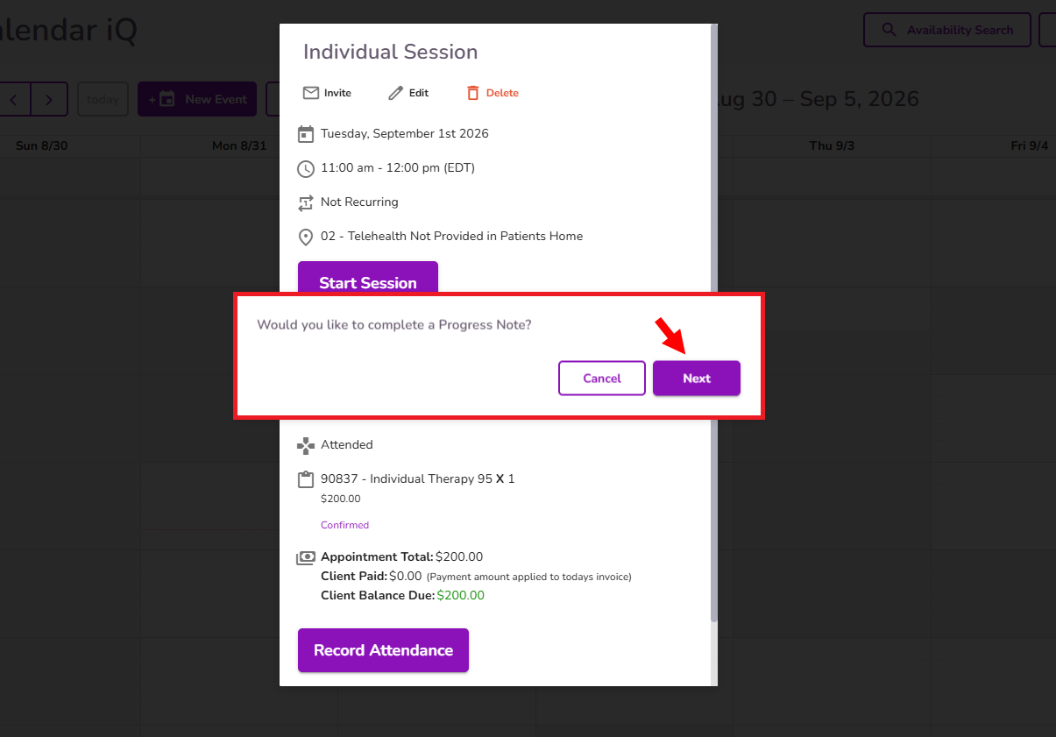Click the location pin icon
The width and height of the screenshot is (1056, 737).
pyautogui.click(x=306, y=237)
